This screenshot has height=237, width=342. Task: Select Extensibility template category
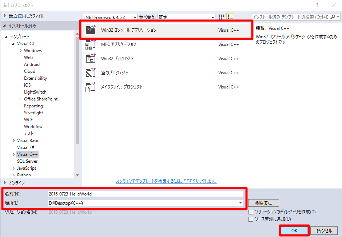click(35, 78)
